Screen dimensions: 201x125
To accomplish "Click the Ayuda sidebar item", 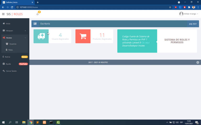I will click(x=8, y=64).
